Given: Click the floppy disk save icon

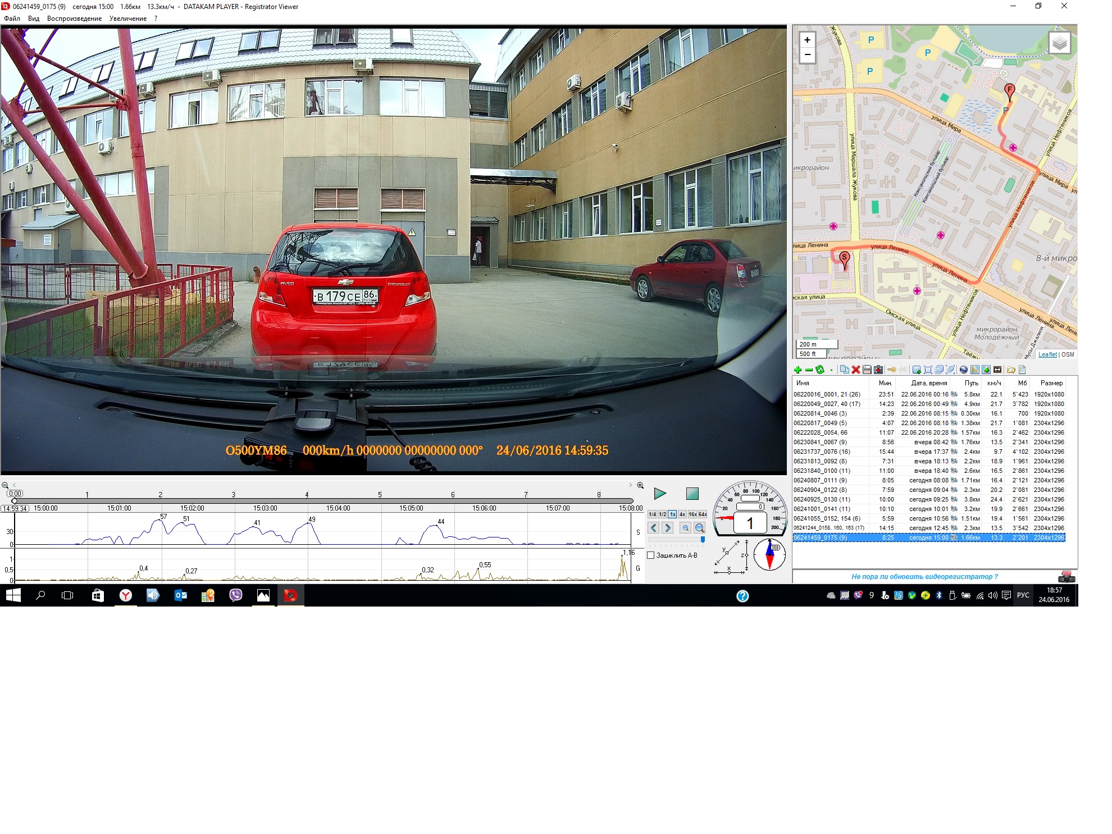Looking at the screenshot, I should coord(867,370).
